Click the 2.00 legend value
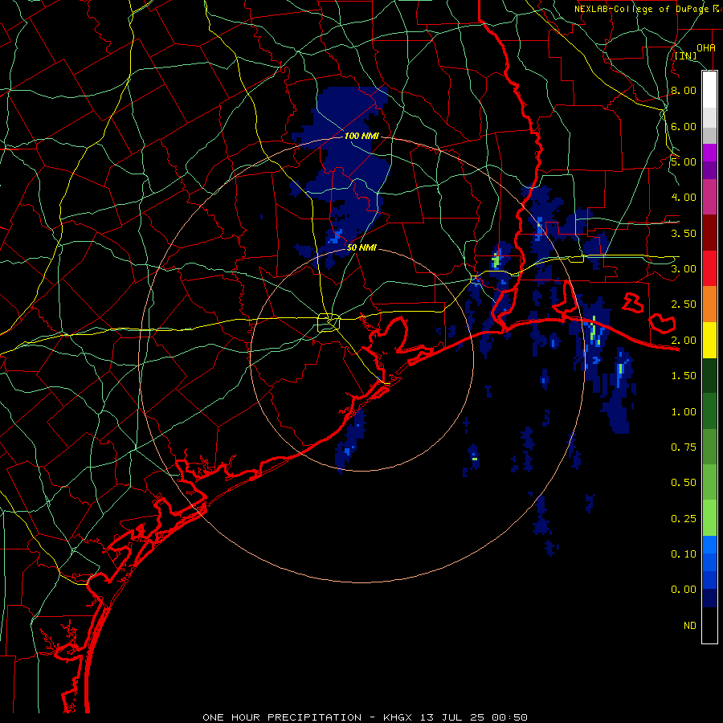 [x=684, y=341]
